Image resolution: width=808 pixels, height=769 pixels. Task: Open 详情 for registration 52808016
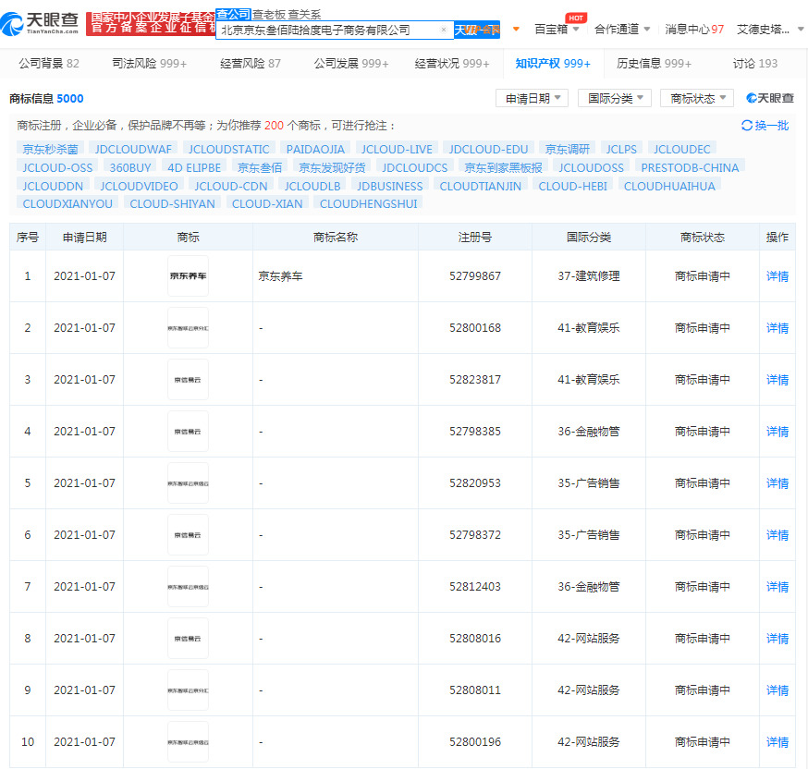[777, 639]
